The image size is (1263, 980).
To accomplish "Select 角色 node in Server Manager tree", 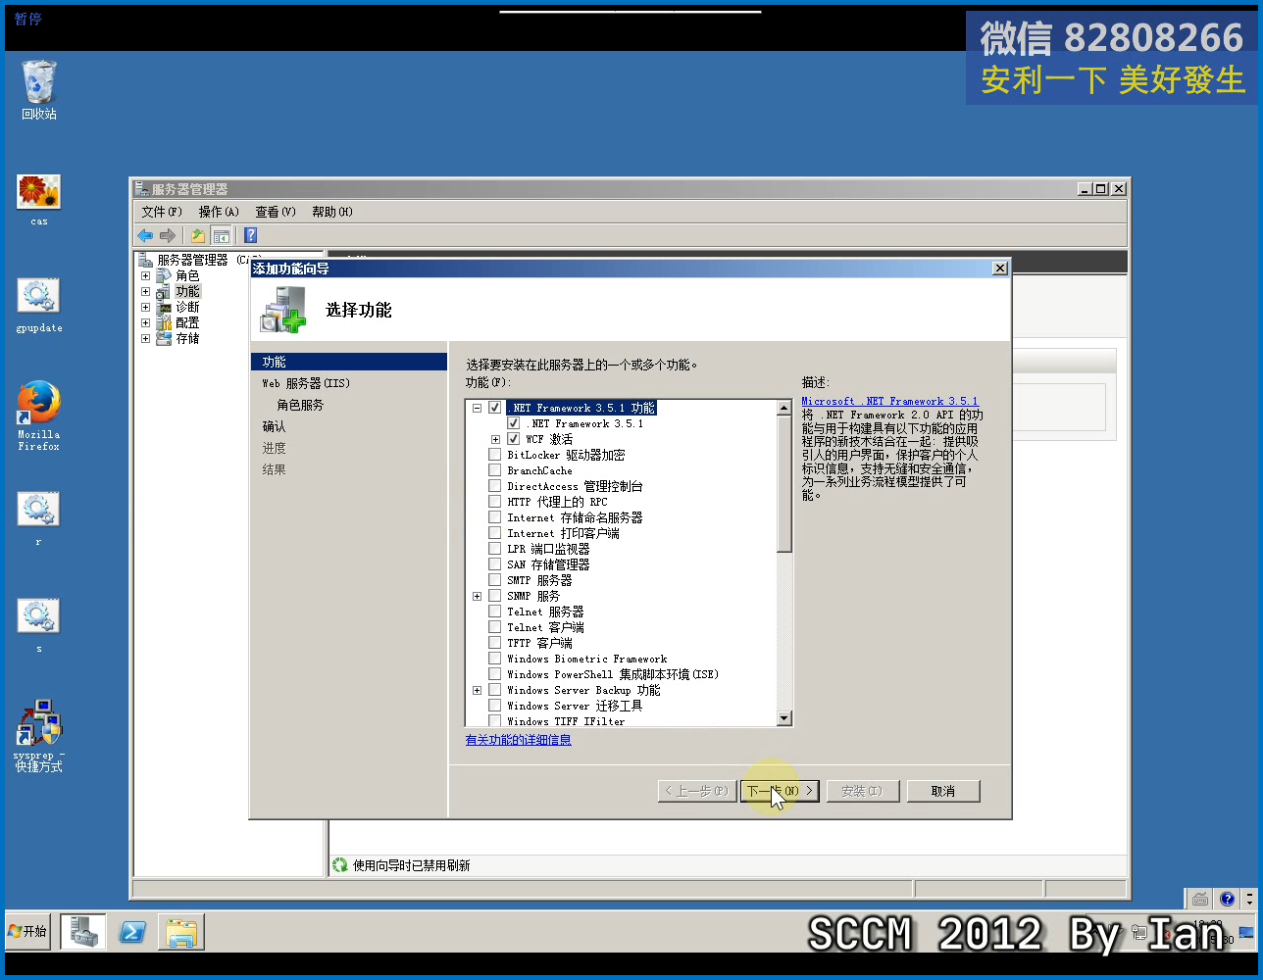I will pos(187,275).
